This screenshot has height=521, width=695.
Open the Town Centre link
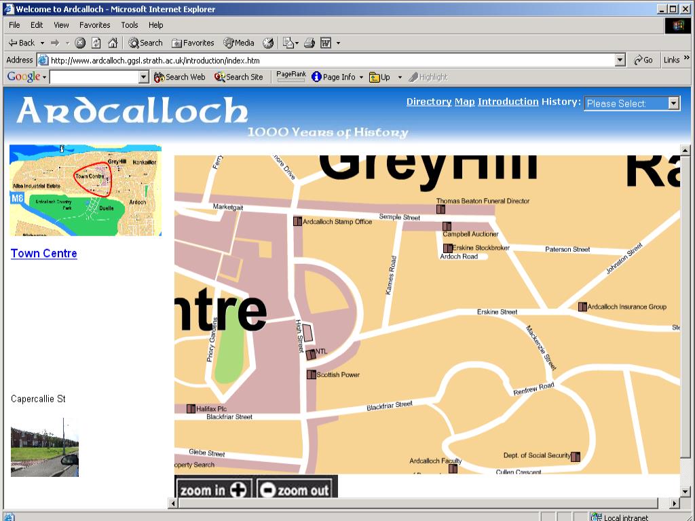44,254
